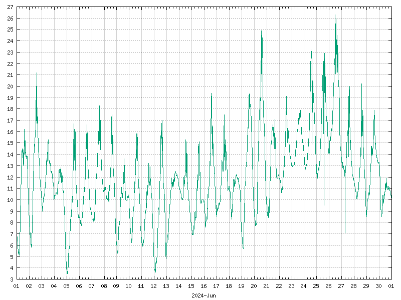
Task: Click the x-axis date label 03
Action: coord(42,286)
